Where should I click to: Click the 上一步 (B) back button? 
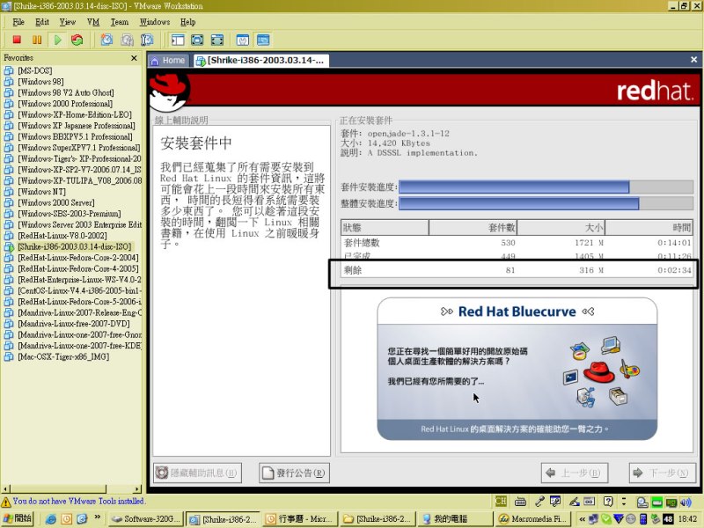(x=575, y=473)
